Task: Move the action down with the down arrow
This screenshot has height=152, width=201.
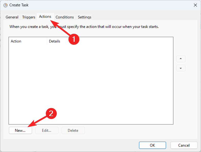Action: point(181,68)
